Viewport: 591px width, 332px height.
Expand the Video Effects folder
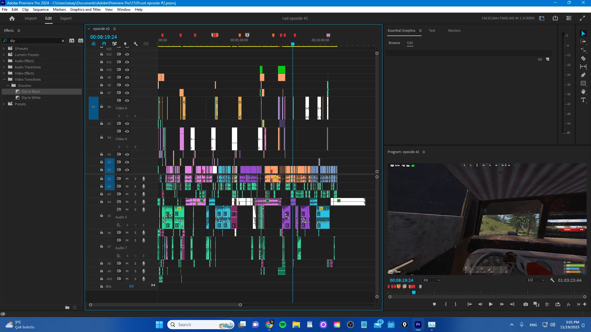(4, 73)
